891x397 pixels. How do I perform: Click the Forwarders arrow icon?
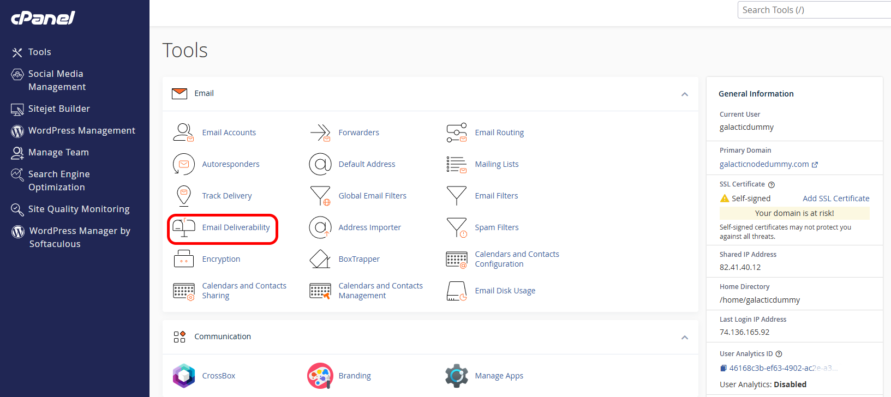click(320, 133)
